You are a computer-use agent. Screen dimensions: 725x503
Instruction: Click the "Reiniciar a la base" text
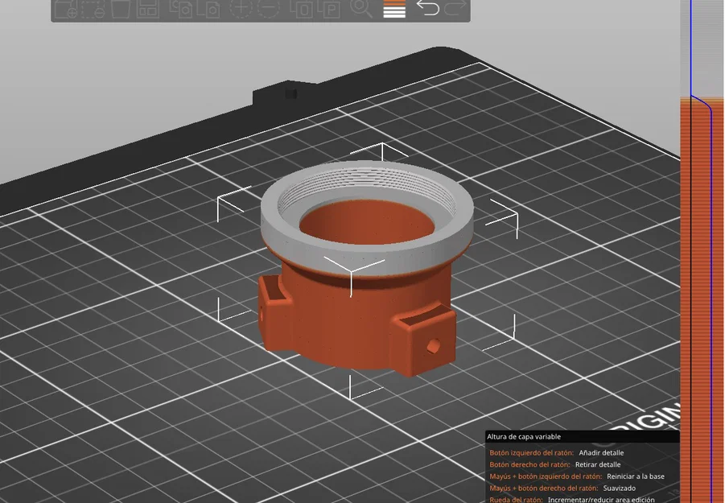click(636, 476)
